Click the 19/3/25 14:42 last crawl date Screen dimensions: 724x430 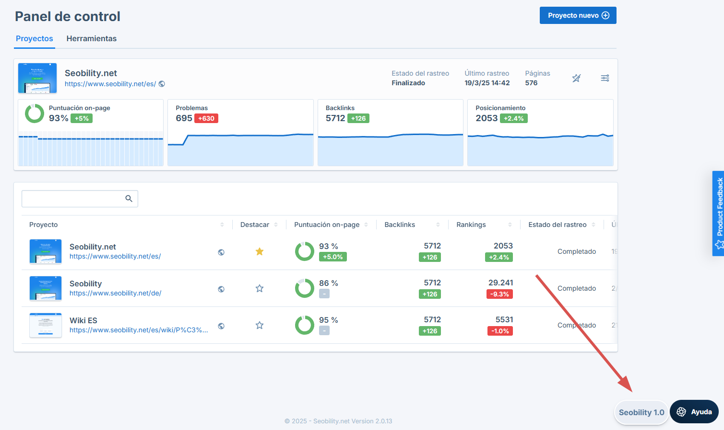click(487, 83)
